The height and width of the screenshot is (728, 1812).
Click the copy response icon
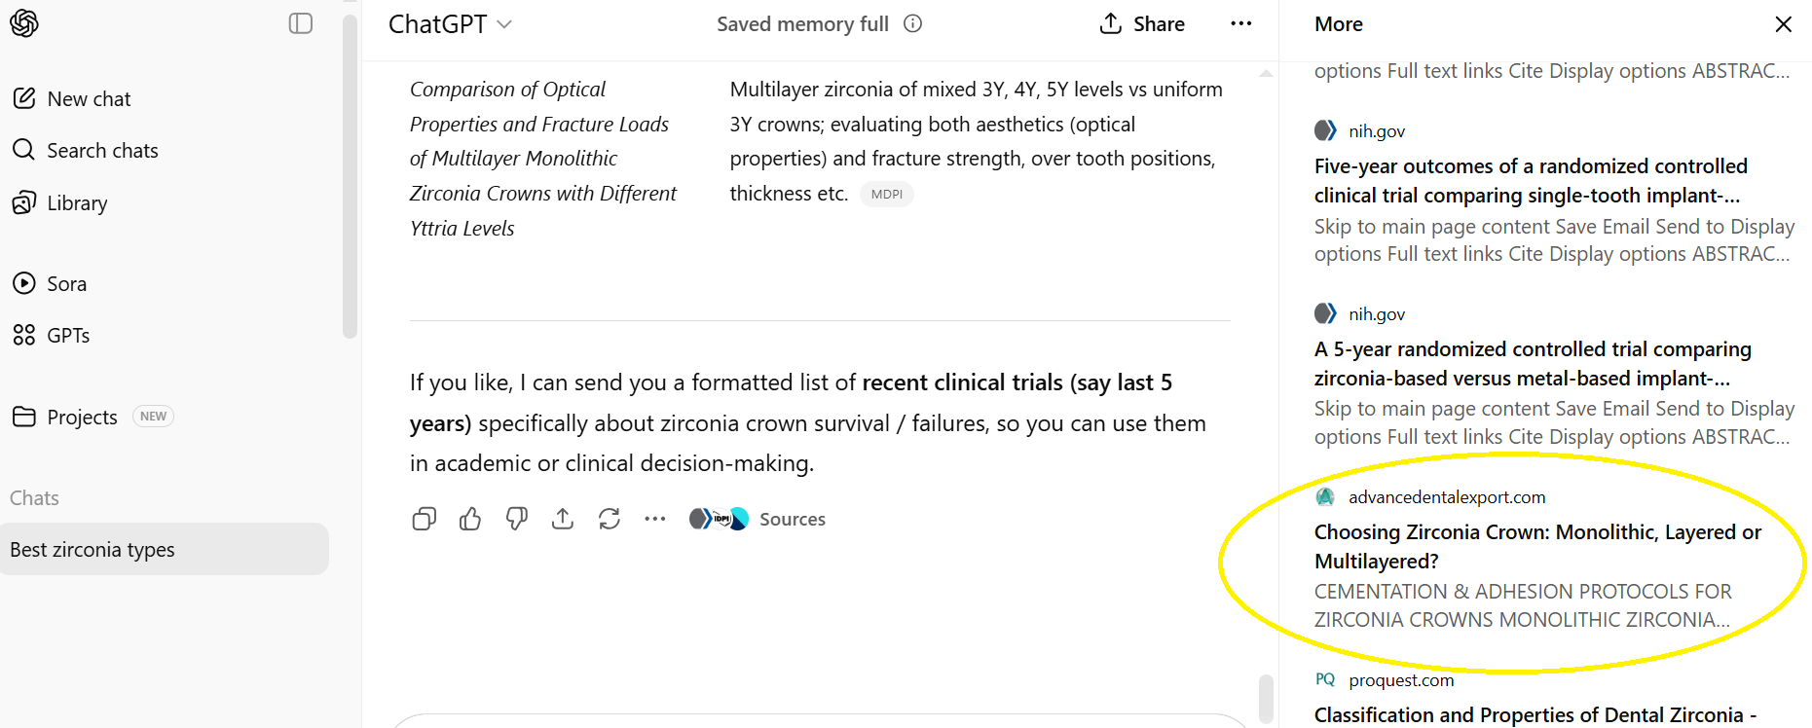[x=424, y=520]
